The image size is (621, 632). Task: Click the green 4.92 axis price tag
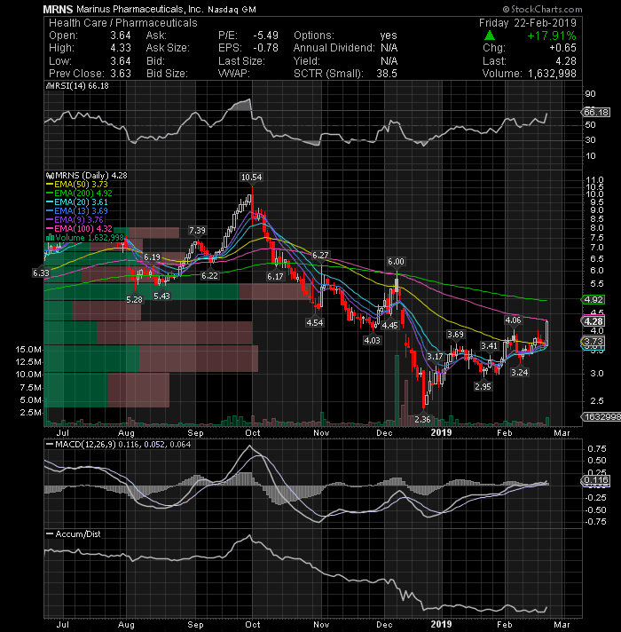coord(593,300)
